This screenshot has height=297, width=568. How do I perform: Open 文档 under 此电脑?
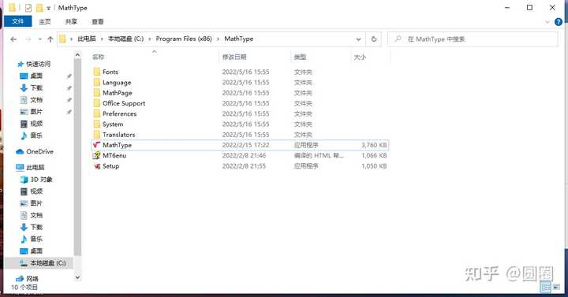coord(32,215)
